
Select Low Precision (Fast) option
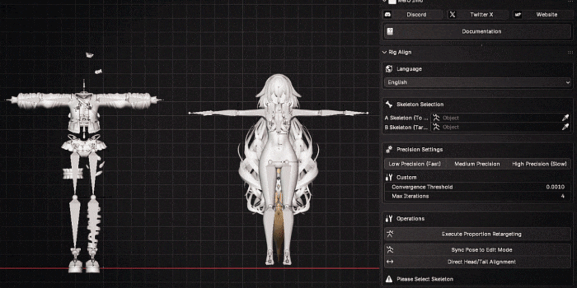point(414,164)
